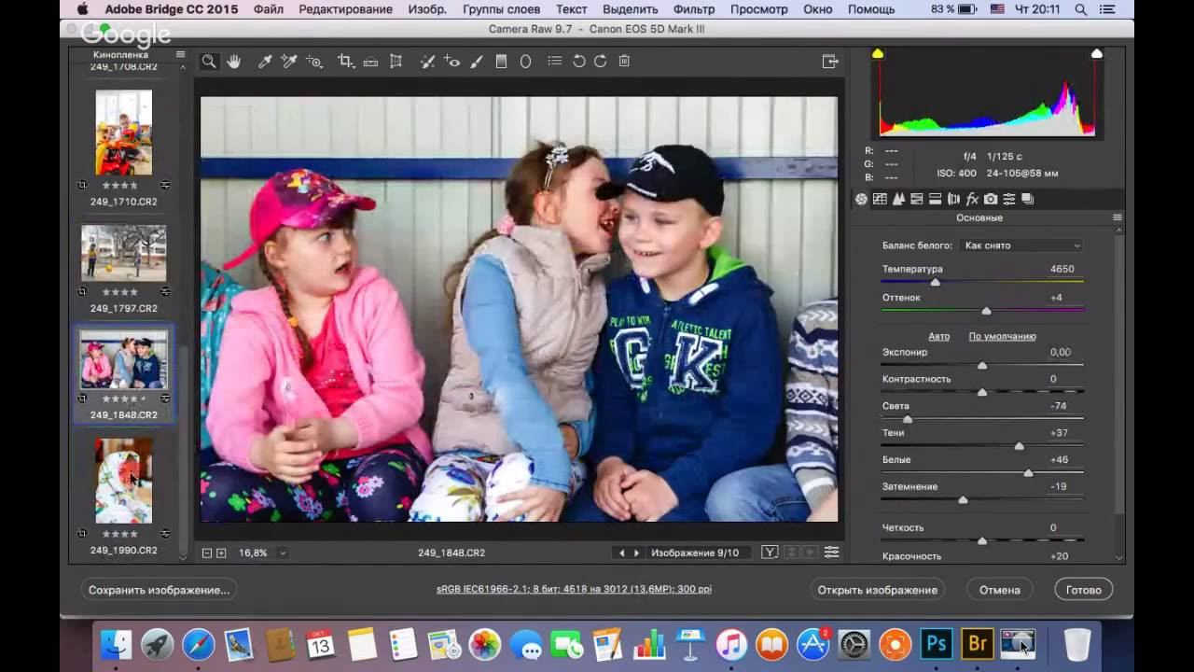
Task: Open the Effects (fx) panel tab
Action: point(972,199)
